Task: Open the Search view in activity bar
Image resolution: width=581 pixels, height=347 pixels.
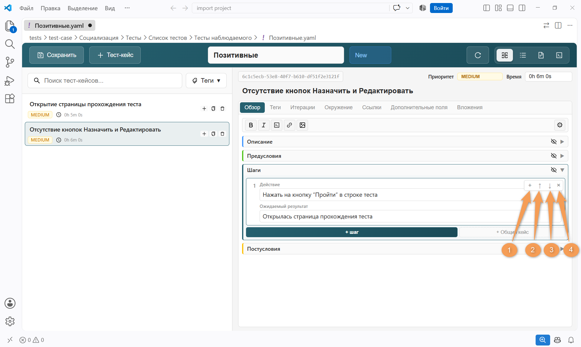Action: point(10,44)
